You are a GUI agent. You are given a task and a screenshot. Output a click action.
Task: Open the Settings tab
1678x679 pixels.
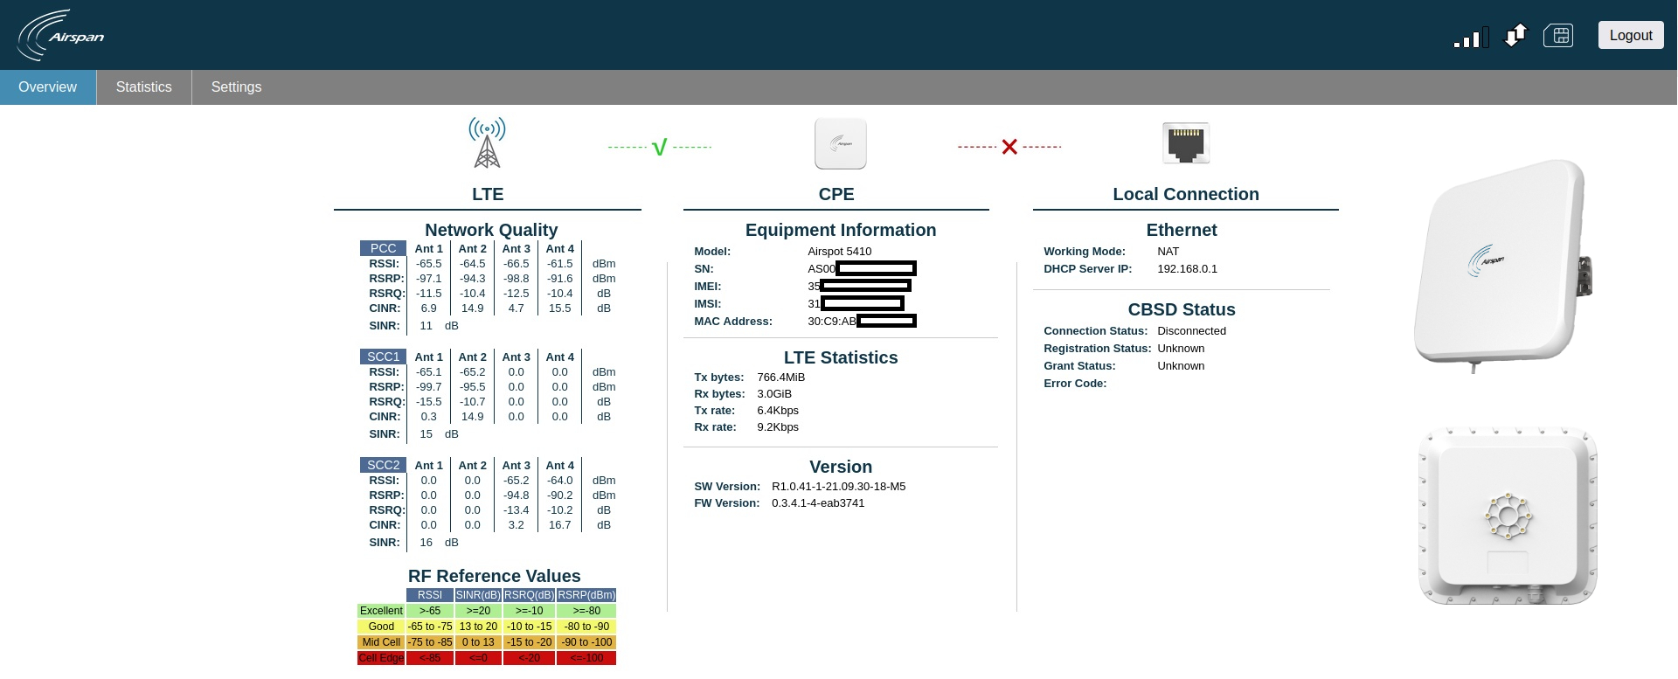pos(236,87)
